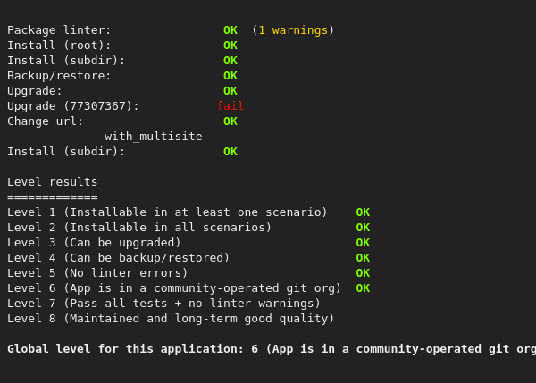The height and width of the screenshot is (383, 536).
Task: Click 'Level 4 (Can be backup/restored)' line
Action: (119, 258)
